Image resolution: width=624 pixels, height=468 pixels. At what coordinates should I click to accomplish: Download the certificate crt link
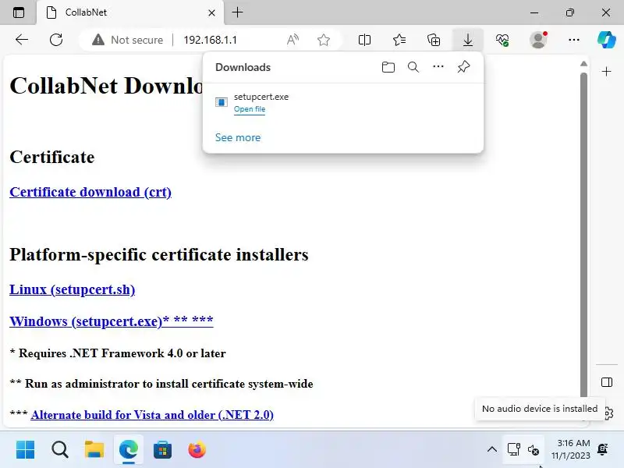pyautogui.click(x=90, y=192)
